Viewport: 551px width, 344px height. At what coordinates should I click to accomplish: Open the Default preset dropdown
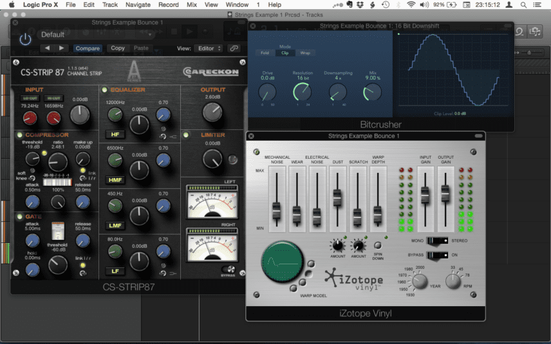(x=95, y=35)
